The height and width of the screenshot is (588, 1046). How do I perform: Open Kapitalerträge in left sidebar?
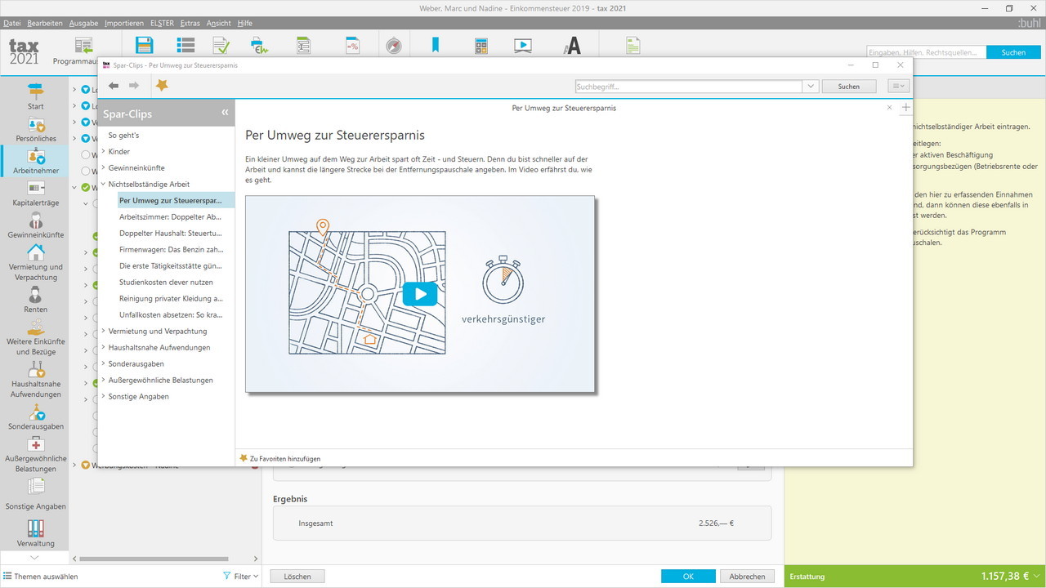coord(36,194)
